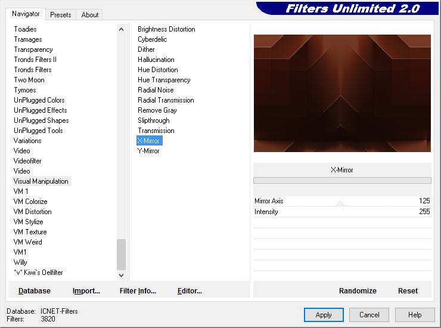441x328 pixels.
Task: Click the Intensity value 255
Action: (424, 212)
